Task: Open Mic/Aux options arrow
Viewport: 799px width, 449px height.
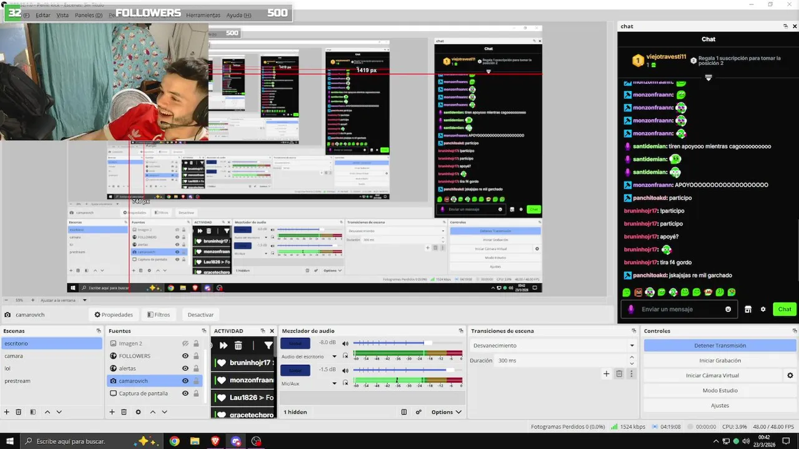Action: pyautogui.click(x=335, y=384)
